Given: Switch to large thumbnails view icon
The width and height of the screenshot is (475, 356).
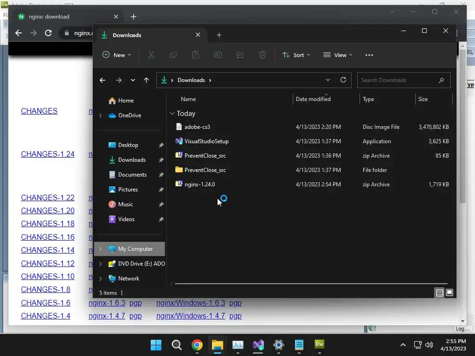Looking at the screenshot, I should [449, 292].
